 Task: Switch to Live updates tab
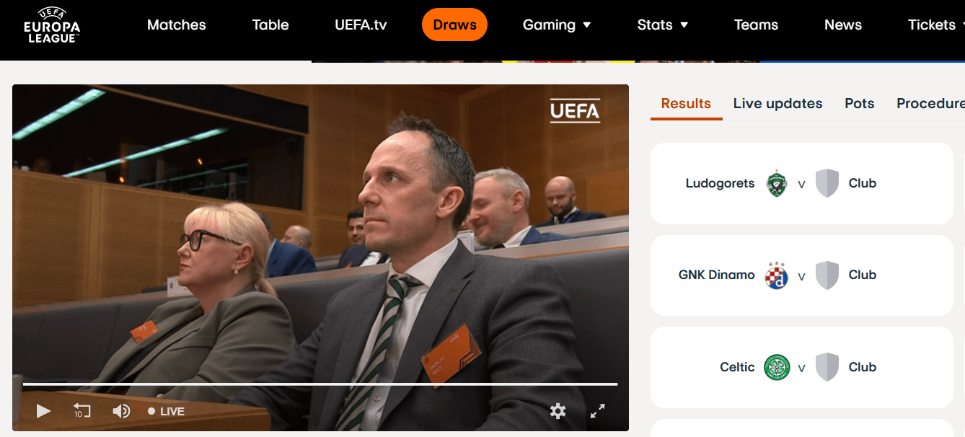point(777,103)
